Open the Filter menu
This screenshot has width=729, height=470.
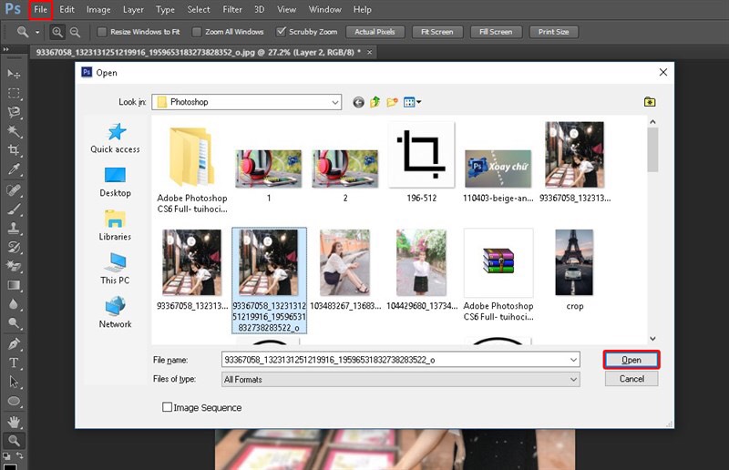[232, 10]
